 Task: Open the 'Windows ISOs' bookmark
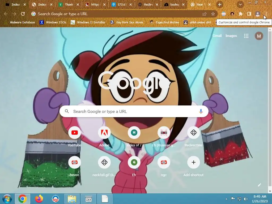coord(53,22)
